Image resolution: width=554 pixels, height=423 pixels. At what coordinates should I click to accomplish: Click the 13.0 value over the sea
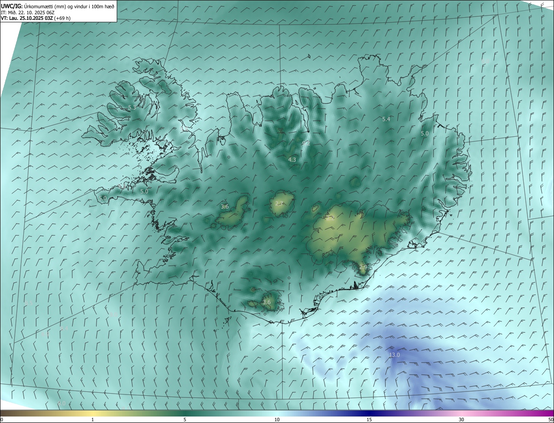click(394, 355)
